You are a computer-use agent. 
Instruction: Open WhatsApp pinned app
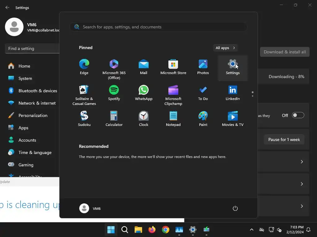click(x=144, y=93)
